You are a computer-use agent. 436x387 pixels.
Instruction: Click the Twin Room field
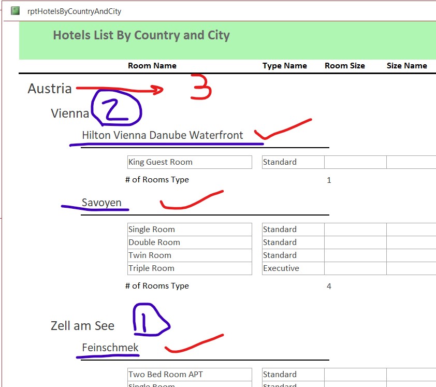click(189, 255)
